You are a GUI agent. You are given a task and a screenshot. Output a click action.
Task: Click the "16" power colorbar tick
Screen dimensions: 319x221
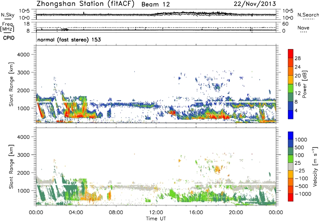tap(297, 85)
